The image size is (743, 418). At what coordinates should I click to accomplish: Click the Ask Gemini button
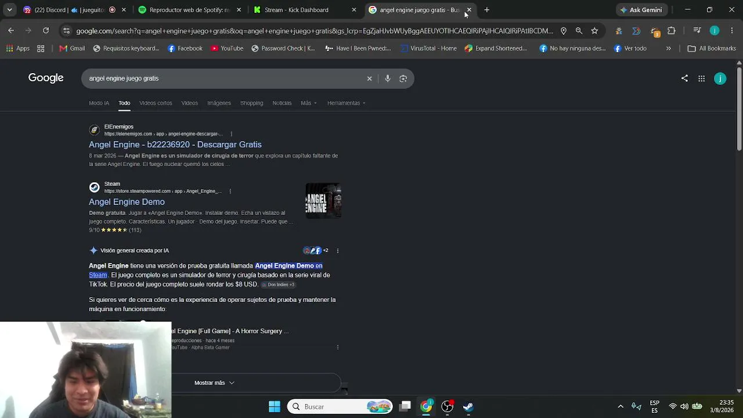[x=641, y=10]
